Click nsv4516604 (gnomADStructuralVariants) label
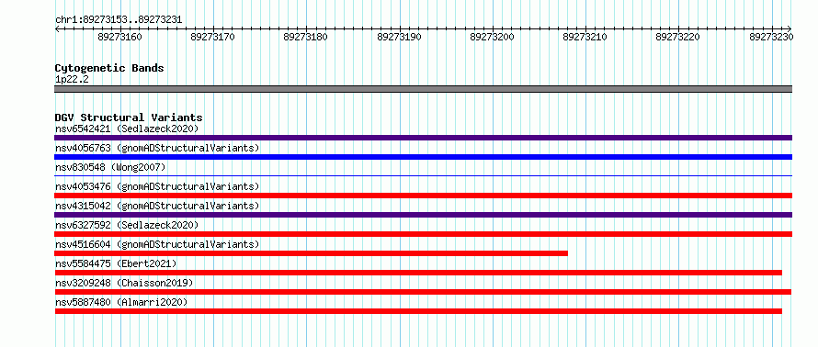The height and width of the screenshot is (347, 818). (x=157, y=244)
